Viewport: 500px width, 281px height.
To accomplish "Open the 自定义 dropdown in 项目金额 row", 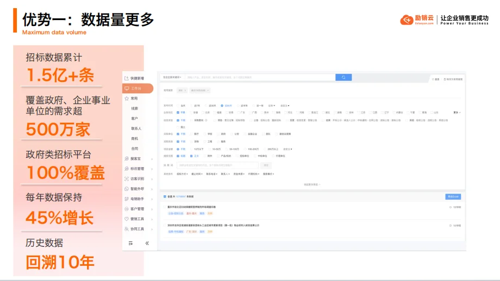I will point(287,149).
